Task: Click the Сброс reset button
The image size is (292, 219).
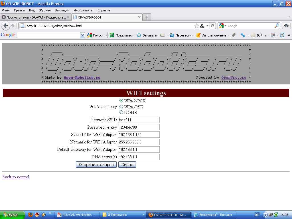Action: 127,165
